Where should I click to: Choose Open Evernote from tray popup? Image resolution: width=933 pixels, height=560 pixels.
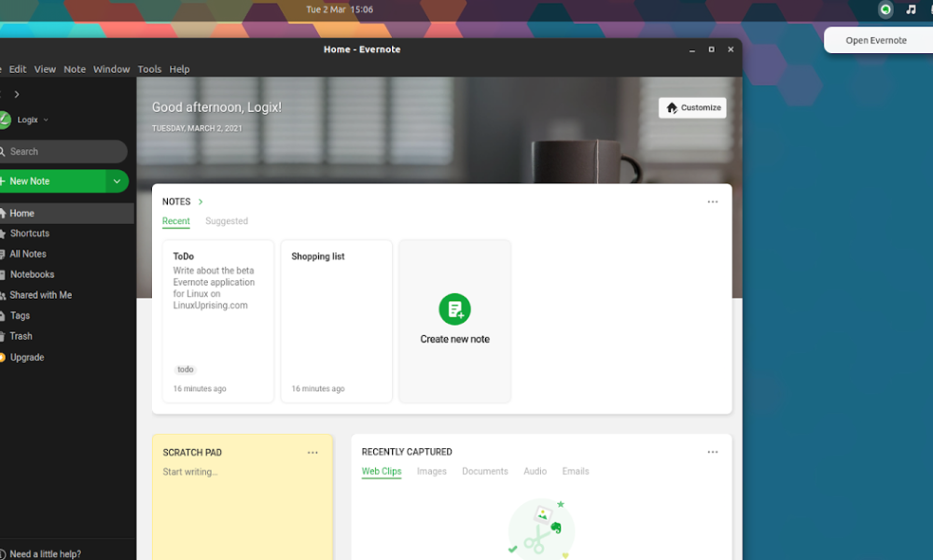tap(876, 40)
